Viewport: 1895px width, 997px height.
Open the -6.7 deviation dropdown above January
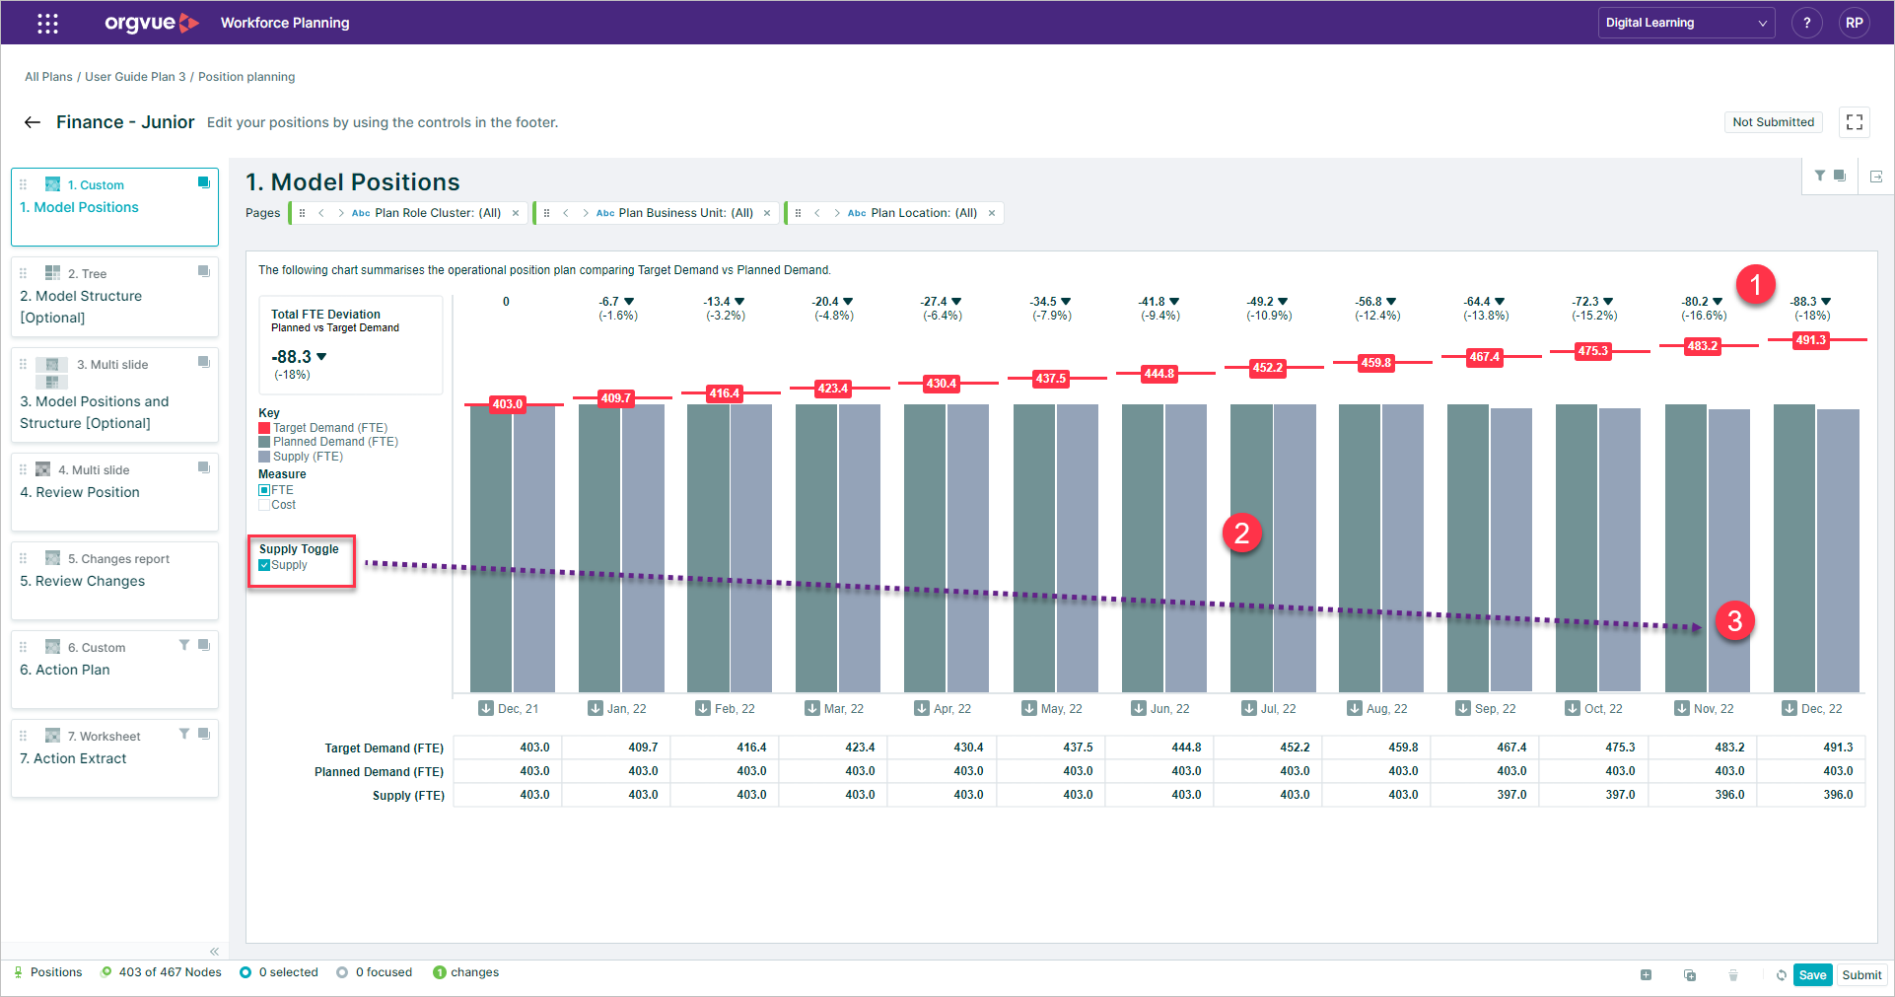click(x=629, y=301)
